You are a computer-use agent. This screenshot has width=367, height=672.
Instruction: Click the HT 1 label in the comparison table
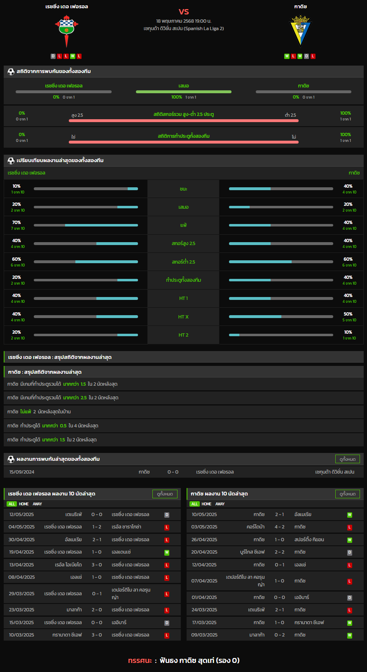pos(183,298)
